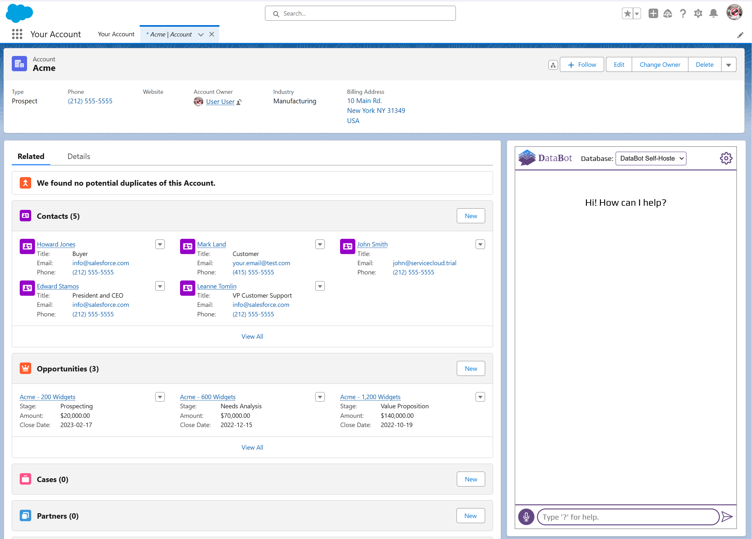The height and width of the screenshot is (539, 752).
Task: Focus the global Search field
Action: click(360, 13)
